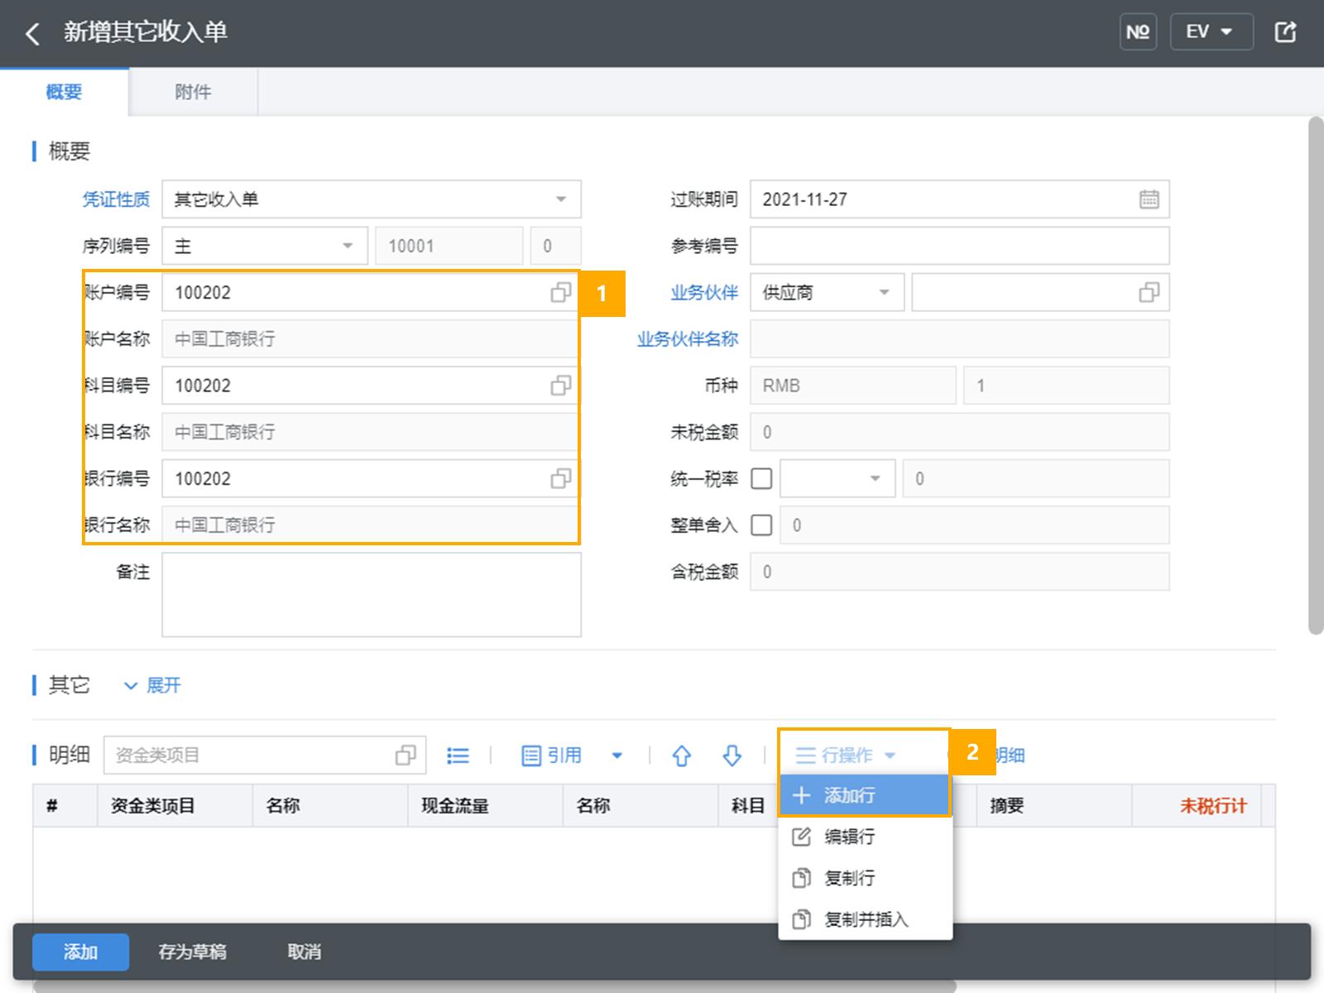Open lookup icon in 资金类项目 search box
This screenshot has height=993, width=1324.
click(405, 755)
